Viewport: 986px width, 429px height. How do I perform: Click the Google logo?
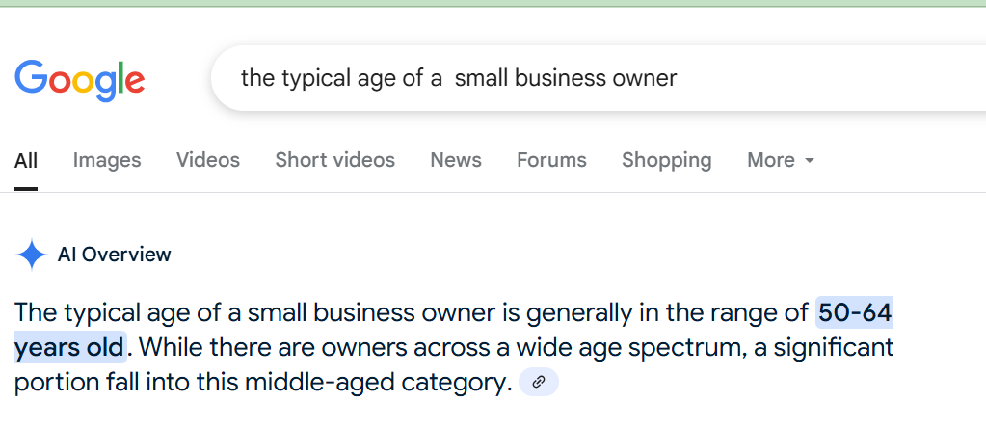click(x=80, y=79)
